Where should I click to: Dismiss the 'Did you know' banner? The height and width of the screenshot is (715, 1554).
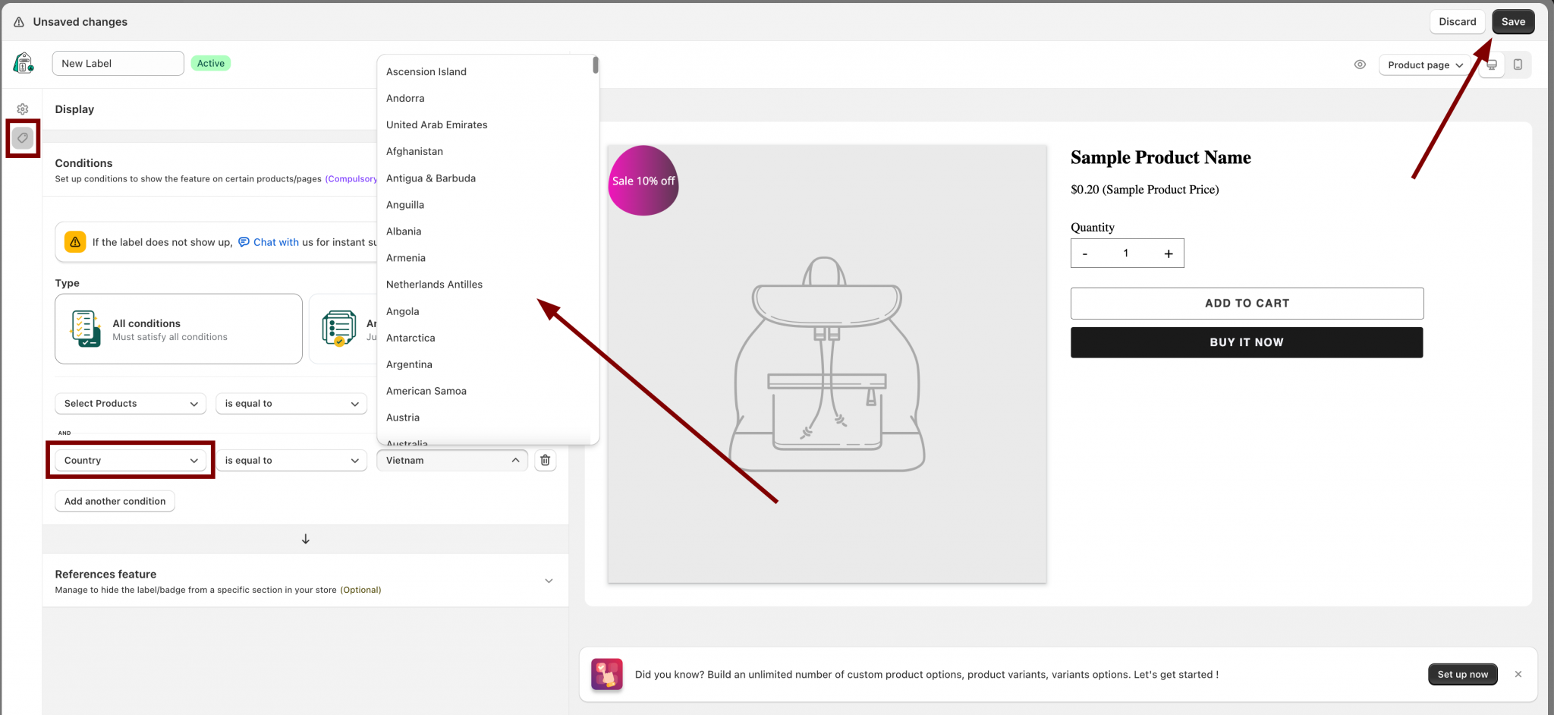pyautogui.click(x=1518, y=674)
